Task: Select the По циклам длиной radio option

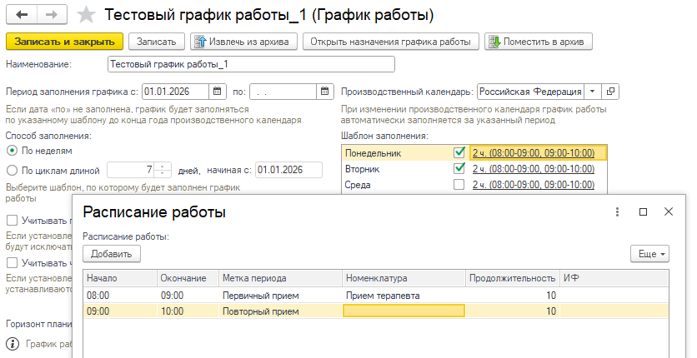Action: pyautogui.click(x=12, y=170)
